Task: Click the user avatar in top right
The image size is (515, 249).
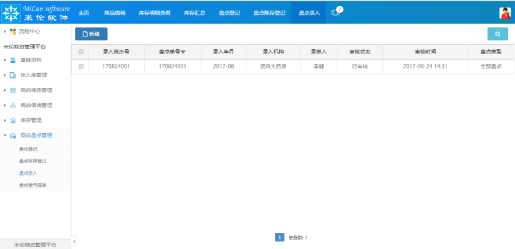Action: pos(505,13)
